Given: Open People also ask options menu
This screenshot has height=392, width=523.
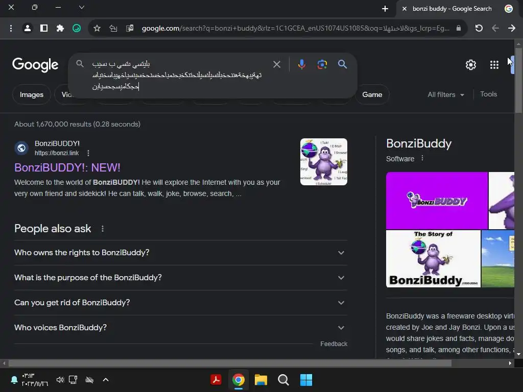Looking at the screenshot, I should 102,229.
